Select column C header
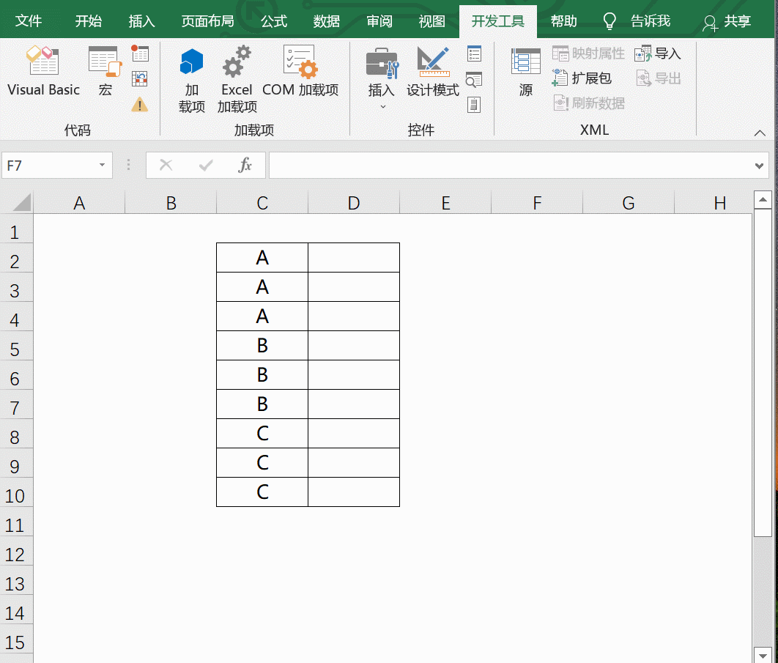Viewport: 778px width, 663px height. (x=262, y=203)
